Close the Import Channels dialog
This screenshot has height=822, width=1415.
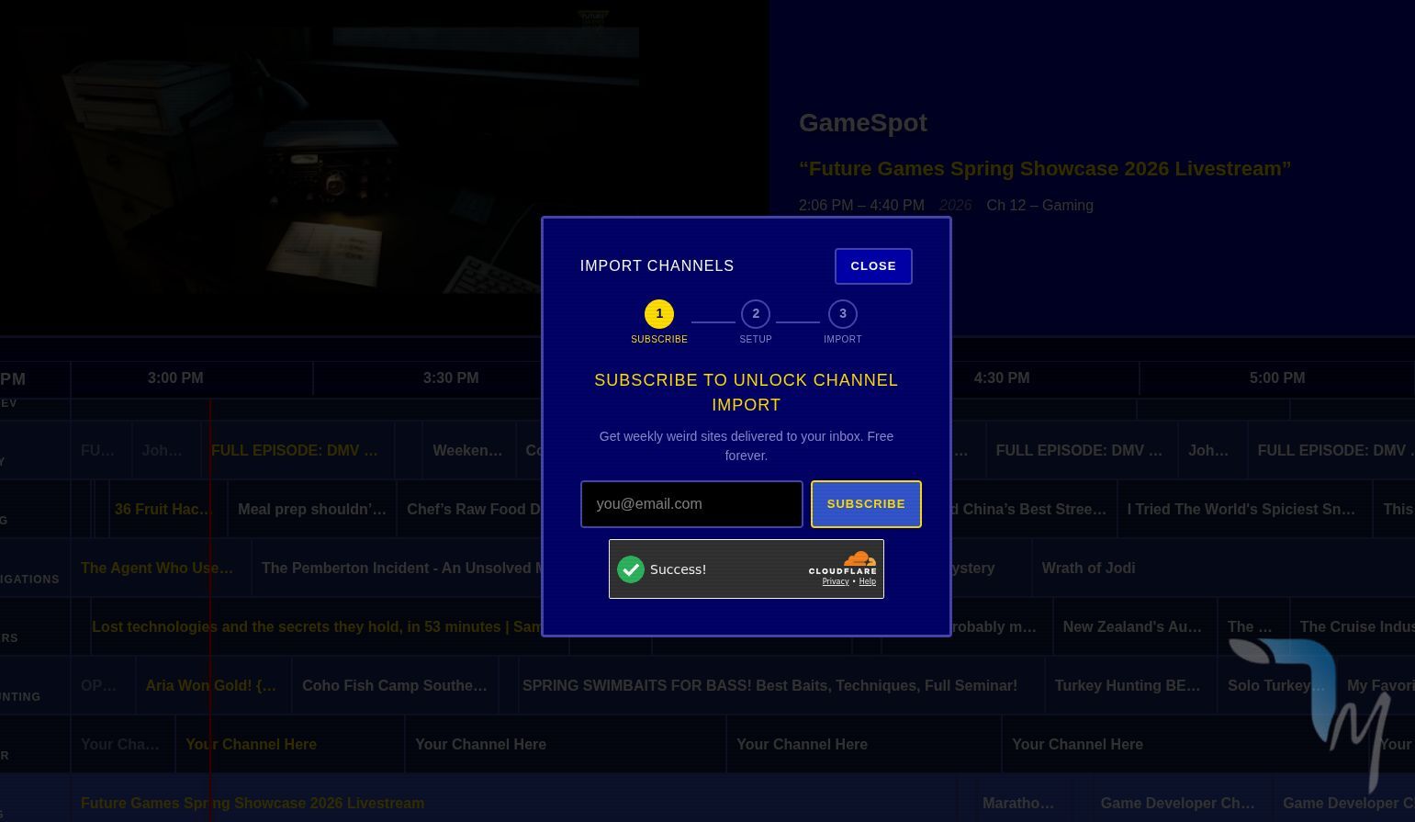pos(872,266)
